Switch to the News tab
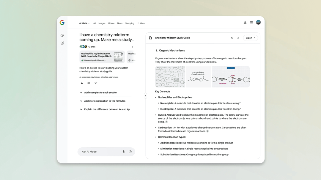This screenshot has width=321, height=180. coord(120,23)
